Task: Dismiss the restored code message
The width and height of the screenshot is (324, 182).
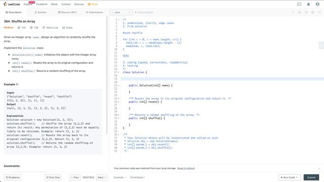Action: [319, 168]
